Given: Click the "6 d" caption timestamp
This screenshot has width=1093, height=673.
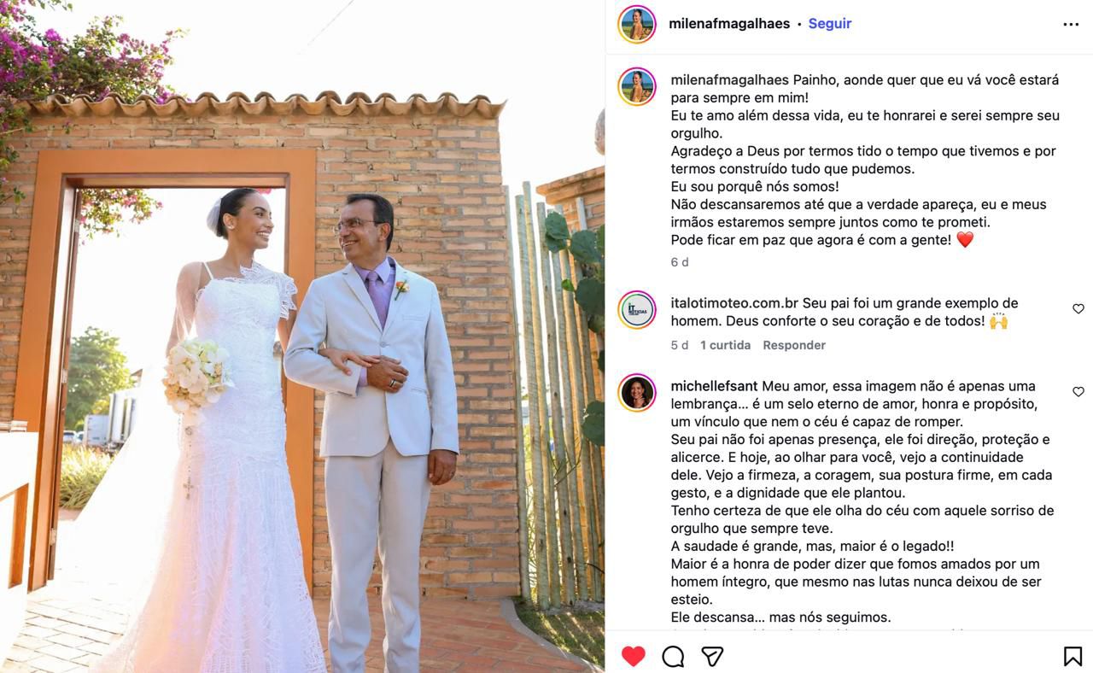Looking at the screenshot, I should tap(680, 262).
